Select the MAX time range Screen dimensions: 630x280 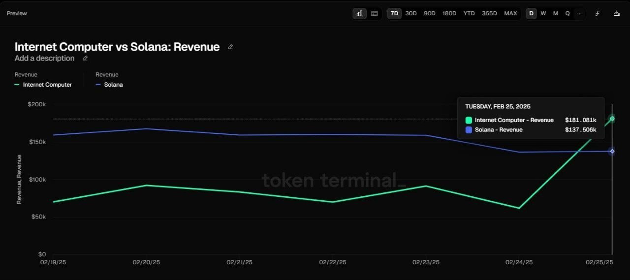(510, 13)
